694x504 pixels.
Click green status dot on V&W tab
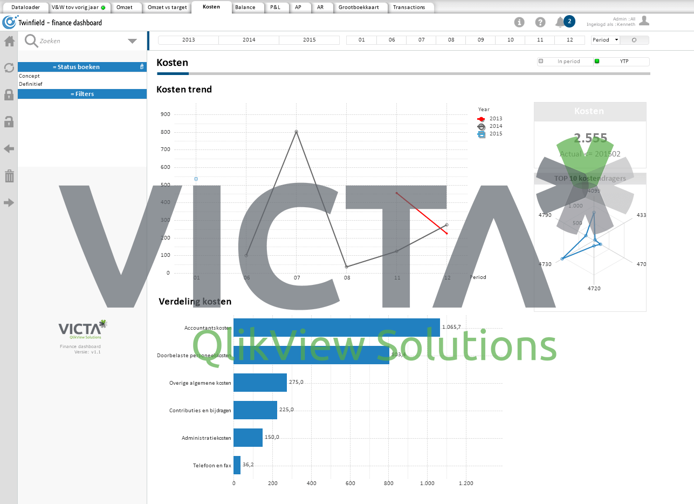[103, 8]
